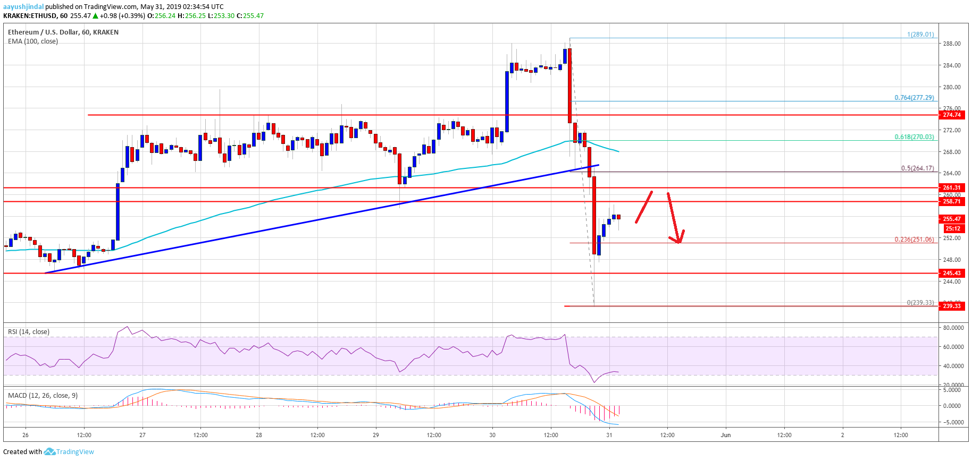Click the Fibonacci 0.5(264.17) level label

click(917, 168)
